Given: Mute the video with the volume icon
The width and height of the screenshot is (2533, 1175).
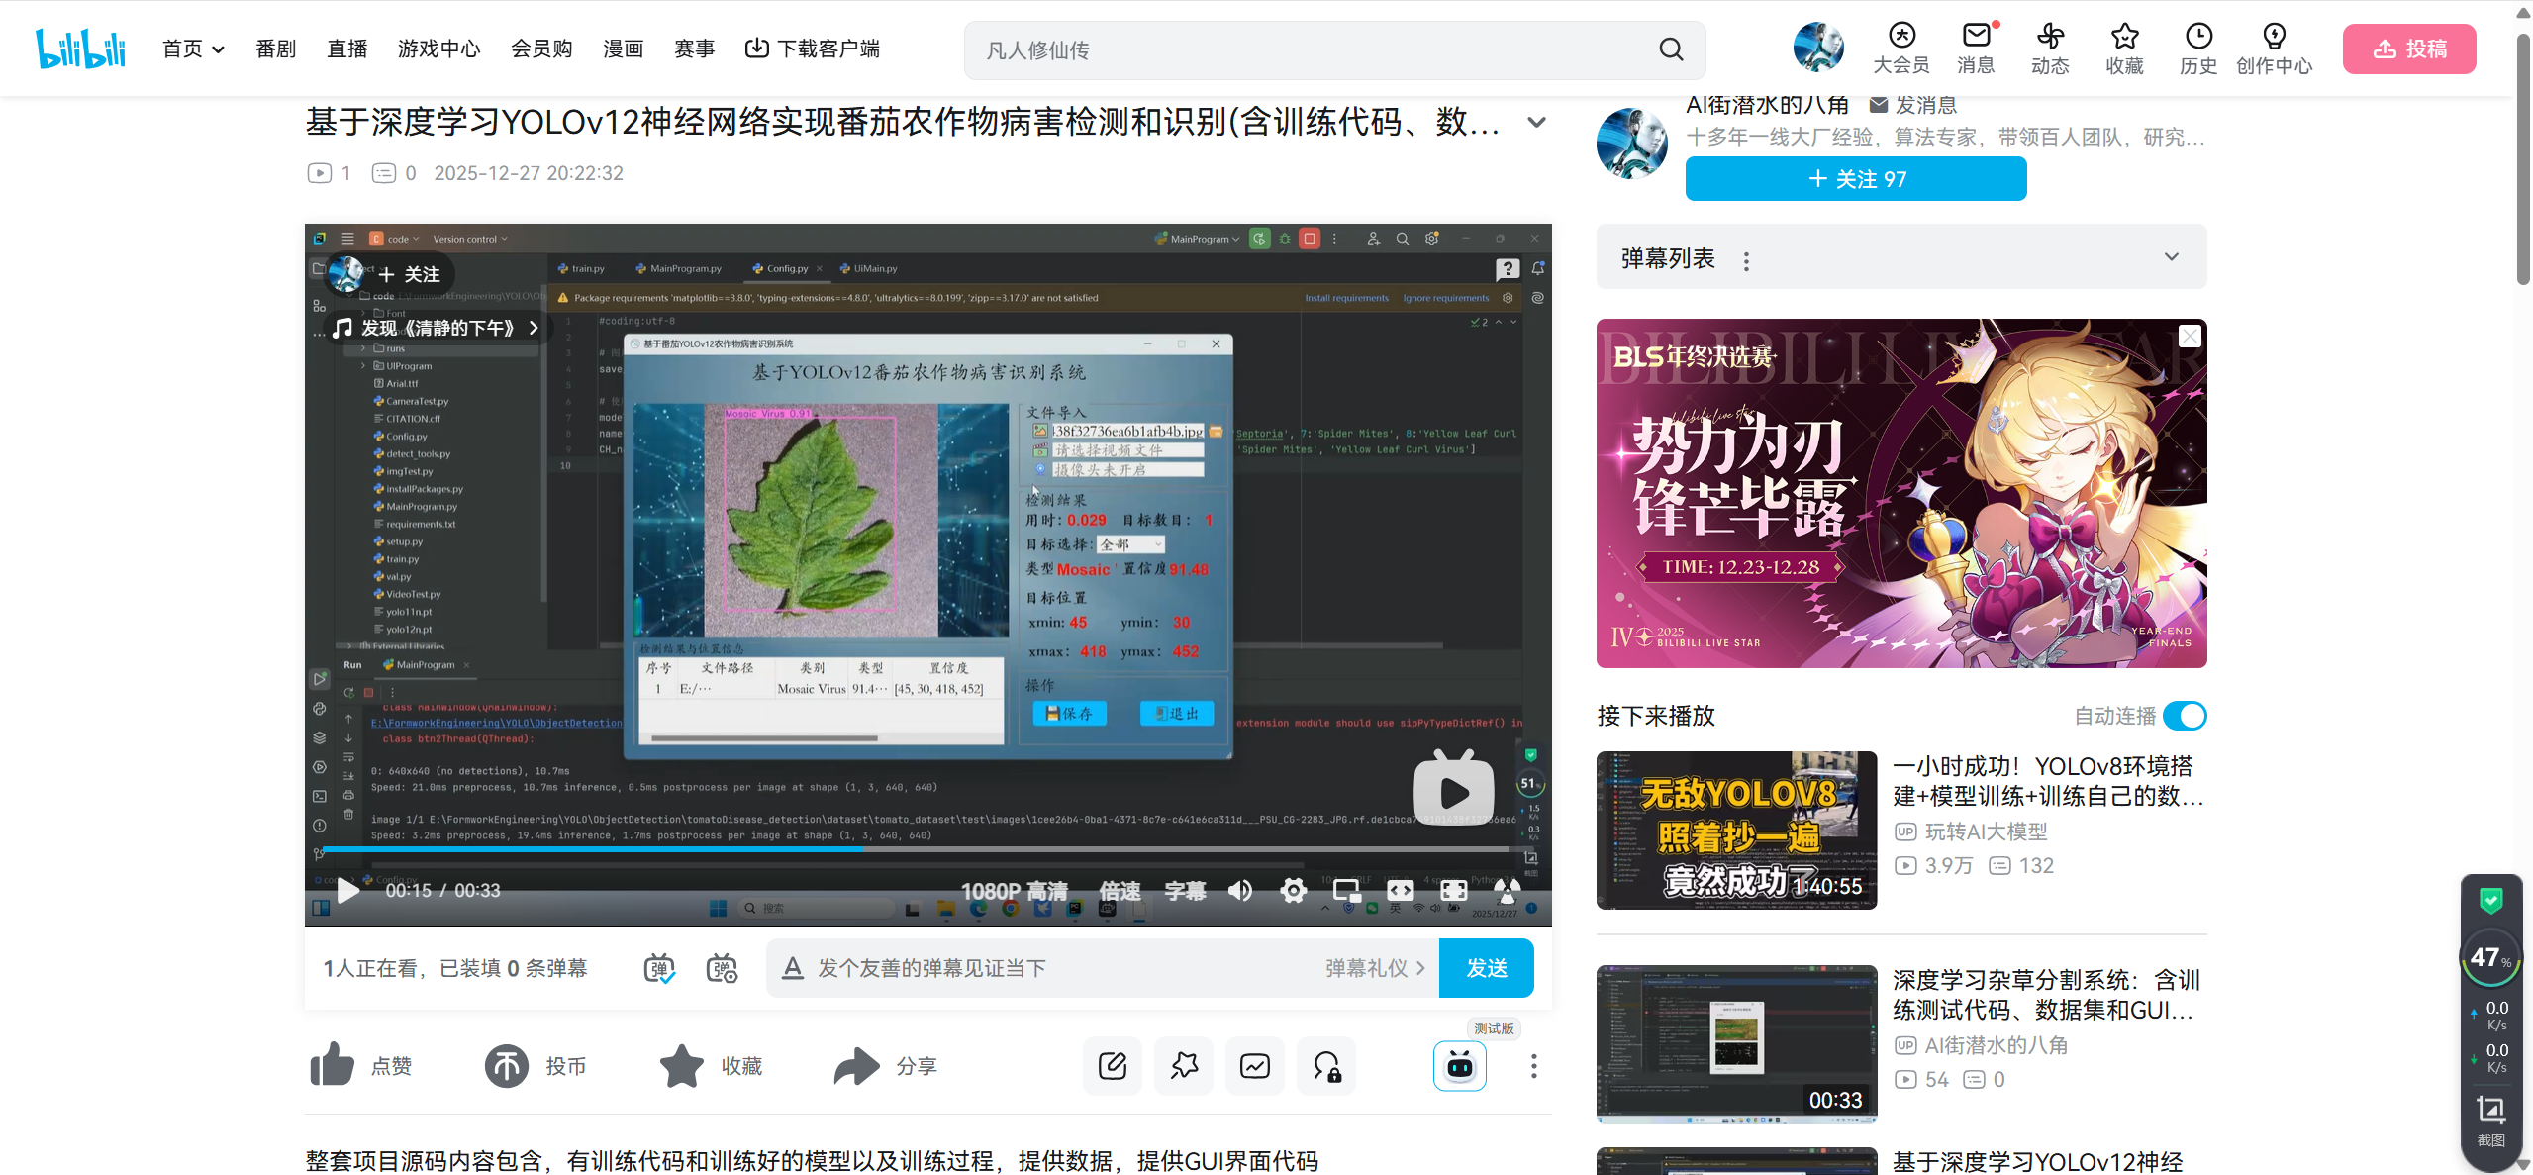Looking at the screenshot, I should pos(1240,890).
